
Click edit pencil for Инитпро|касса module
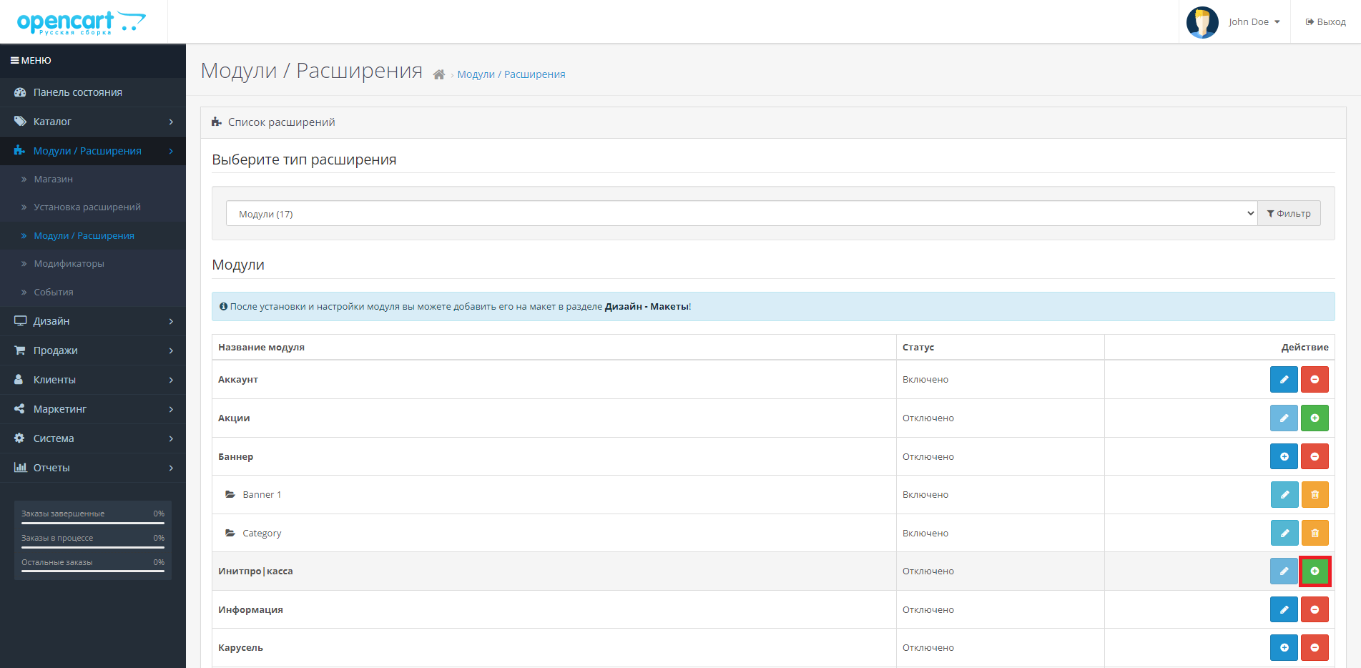tap(1284, 571)
